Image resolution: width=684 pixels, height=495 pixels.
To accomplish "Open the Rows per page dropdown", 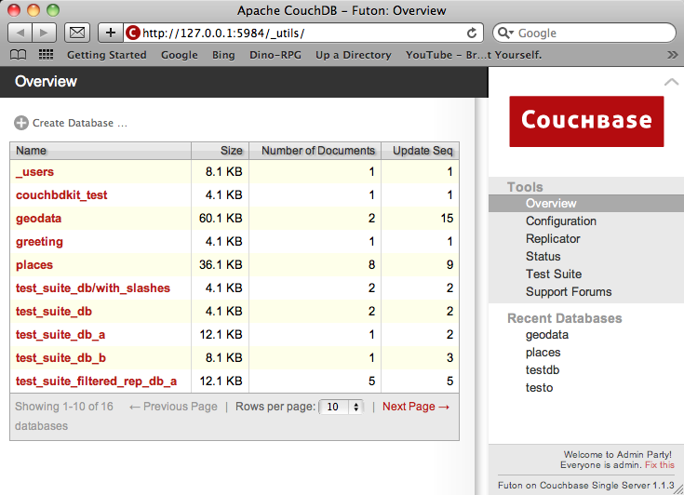I will (342, 407).
